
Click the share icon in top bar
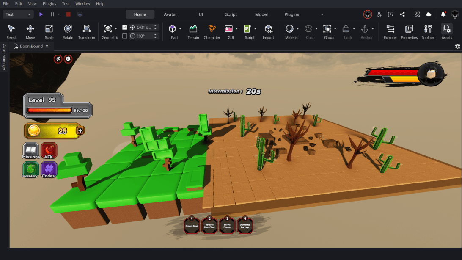(x=402, y=14)
